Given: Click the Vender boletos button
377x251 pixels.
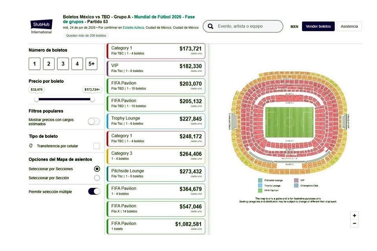Looking at the screenshot, I should 318,26.
